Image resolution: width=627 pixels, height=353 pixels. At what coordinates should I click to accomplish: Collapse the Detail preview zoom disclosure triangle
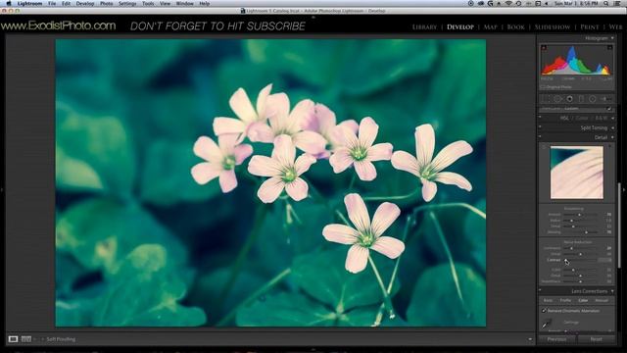(x=609, y=147)
